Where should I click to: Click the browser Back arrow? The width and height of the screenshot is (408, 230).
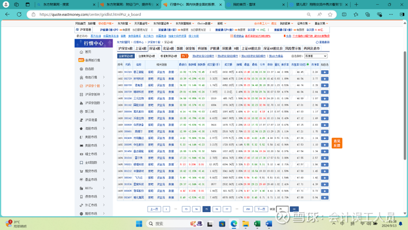[7, 14]
